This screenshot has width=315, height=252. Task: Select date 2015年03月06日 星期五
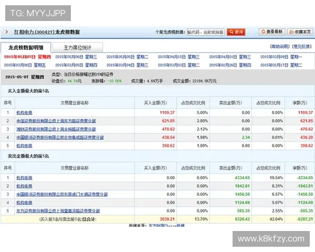(25, 65)
